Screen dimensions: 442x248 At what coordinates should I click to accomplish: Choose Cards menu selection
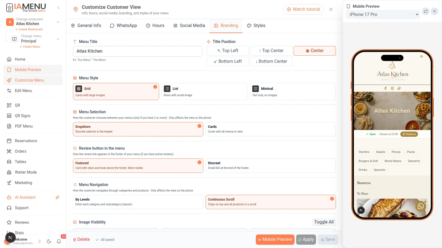pyautogui.click(x=270, y=129)
